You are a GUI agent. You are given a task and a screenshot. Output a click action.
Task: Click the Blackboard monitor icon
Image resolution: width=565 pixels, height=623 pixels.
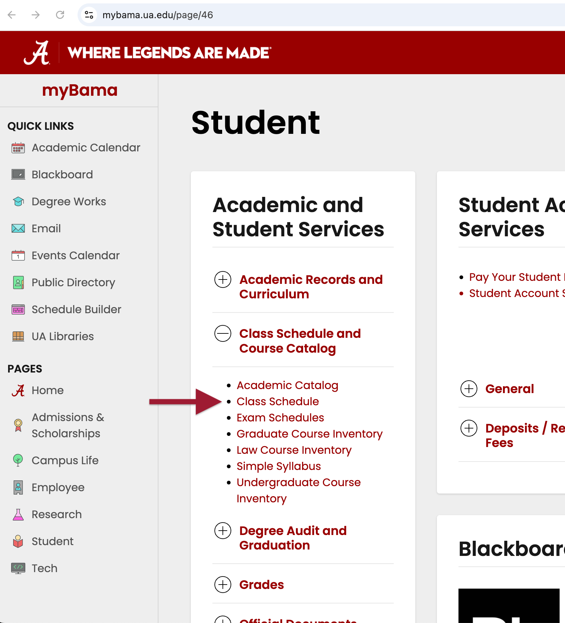coord(18,175)
